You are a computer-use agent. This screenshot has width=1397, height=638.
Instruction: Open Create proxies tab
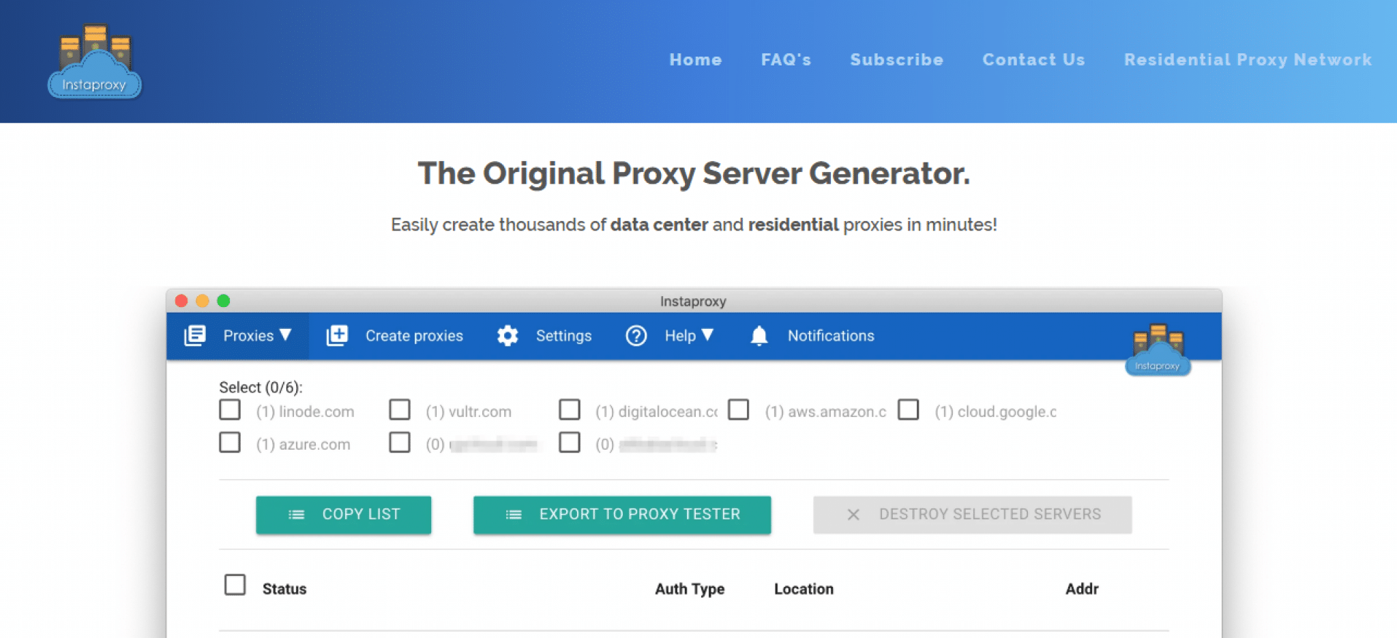point(414,336)
